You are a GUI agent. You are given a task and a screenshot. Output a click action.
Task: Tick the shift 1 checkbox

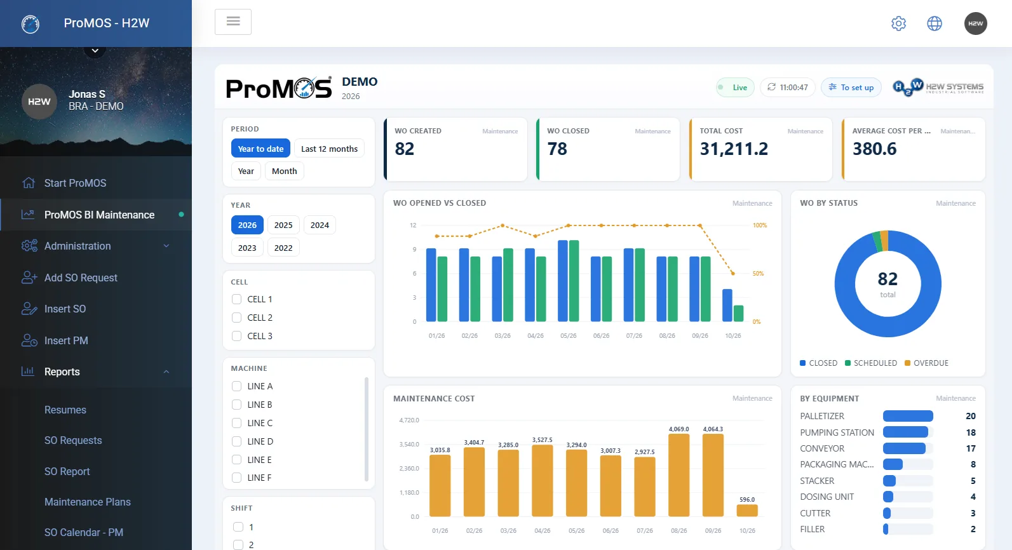(238, 527)
